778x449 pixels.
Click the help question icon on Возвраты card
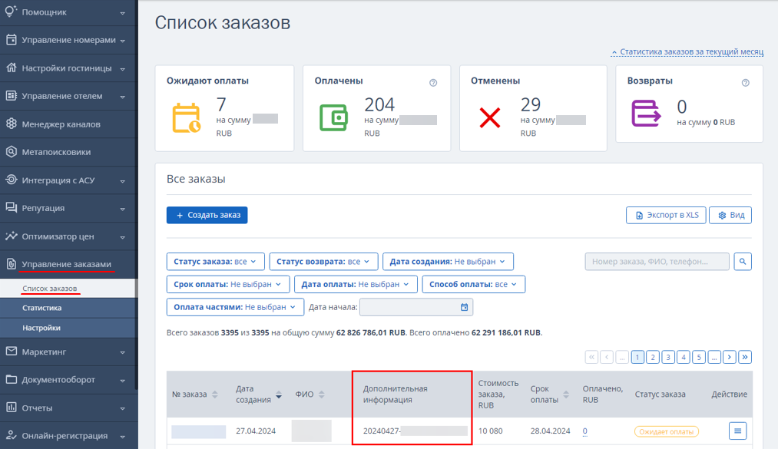coord(745,83)
